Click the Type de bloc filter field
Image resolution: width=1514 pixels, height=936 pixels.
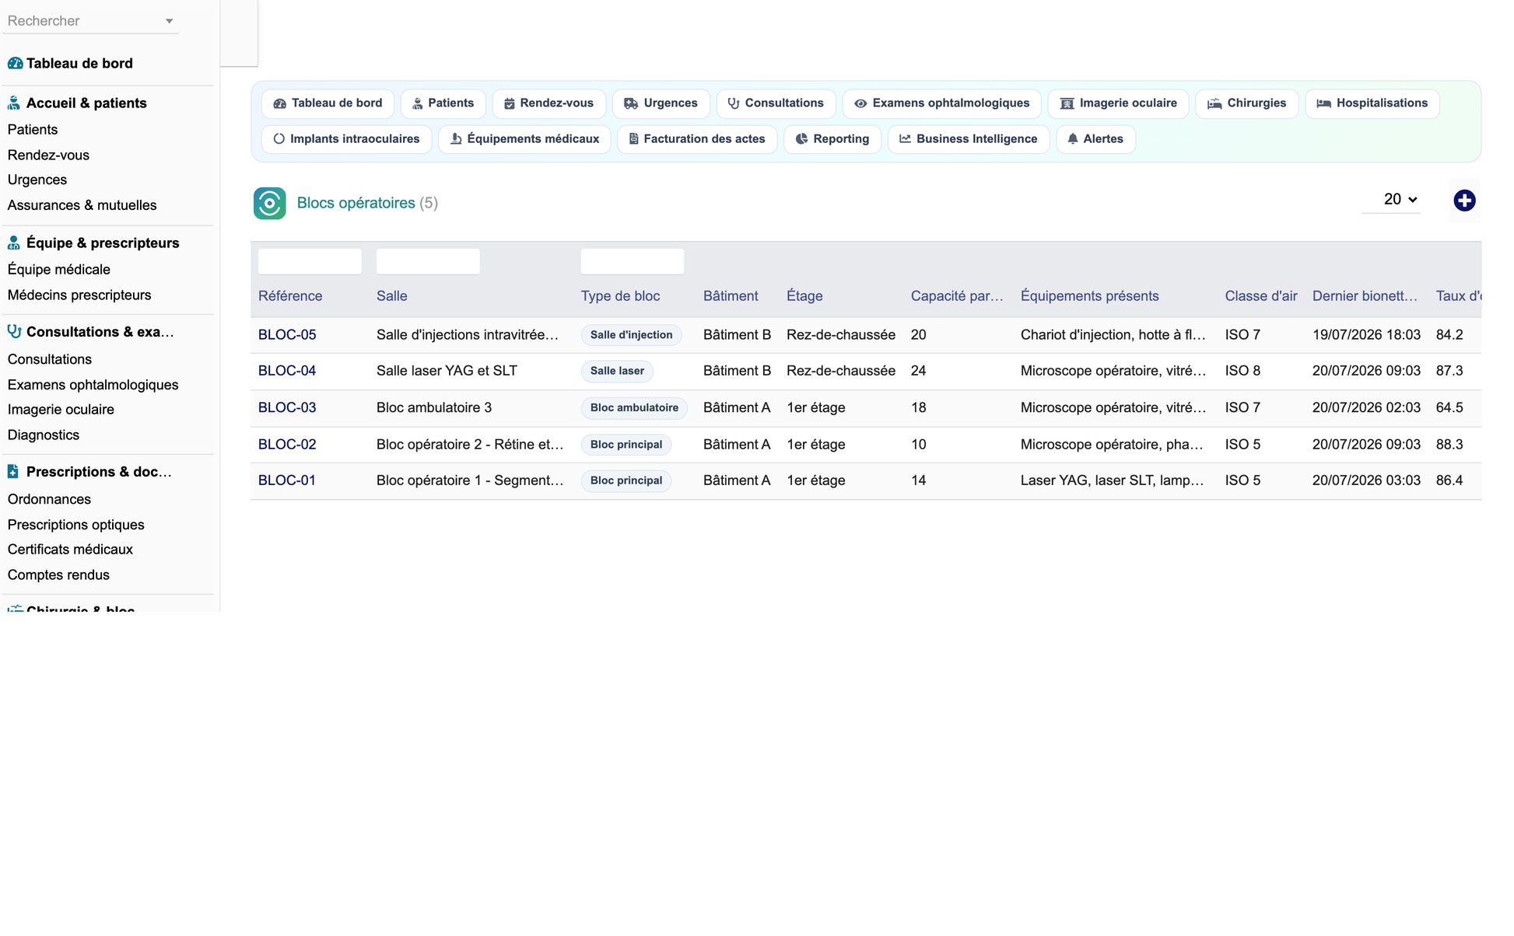(633, 261)
